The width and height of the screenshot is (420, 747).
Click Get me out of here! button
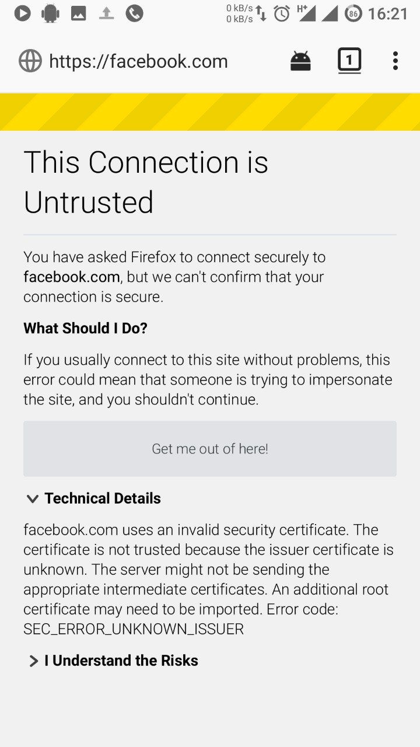coord(210,449)
